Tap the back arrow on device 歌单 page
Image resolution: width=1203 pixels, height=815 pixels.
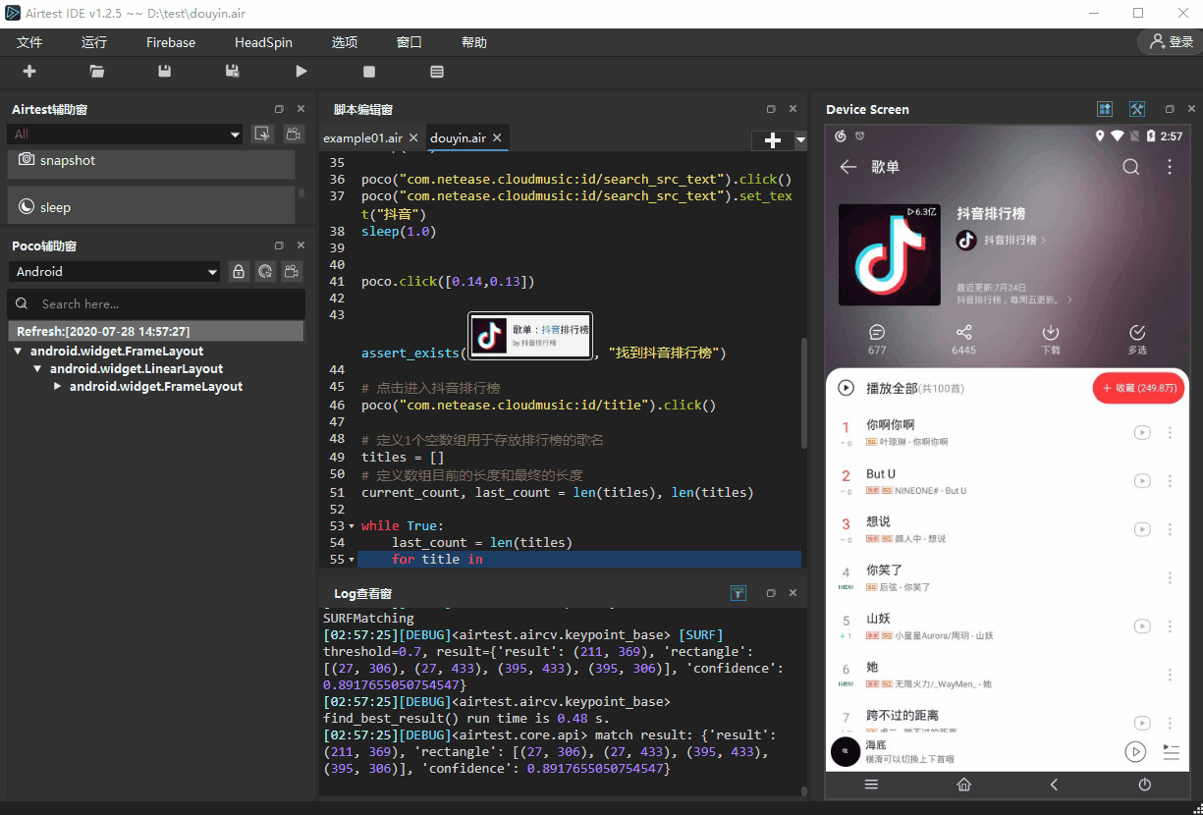point(848,167)
